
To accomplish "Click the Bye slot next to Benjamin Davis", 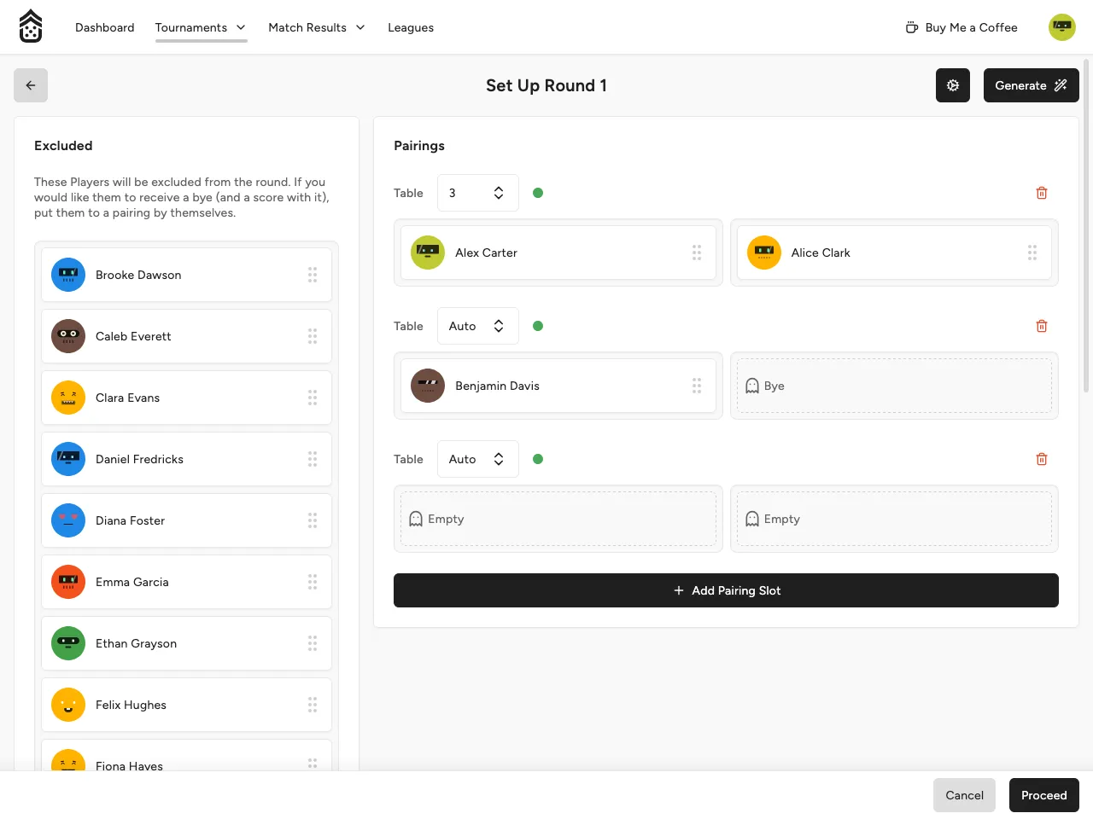I will (894, 386).
